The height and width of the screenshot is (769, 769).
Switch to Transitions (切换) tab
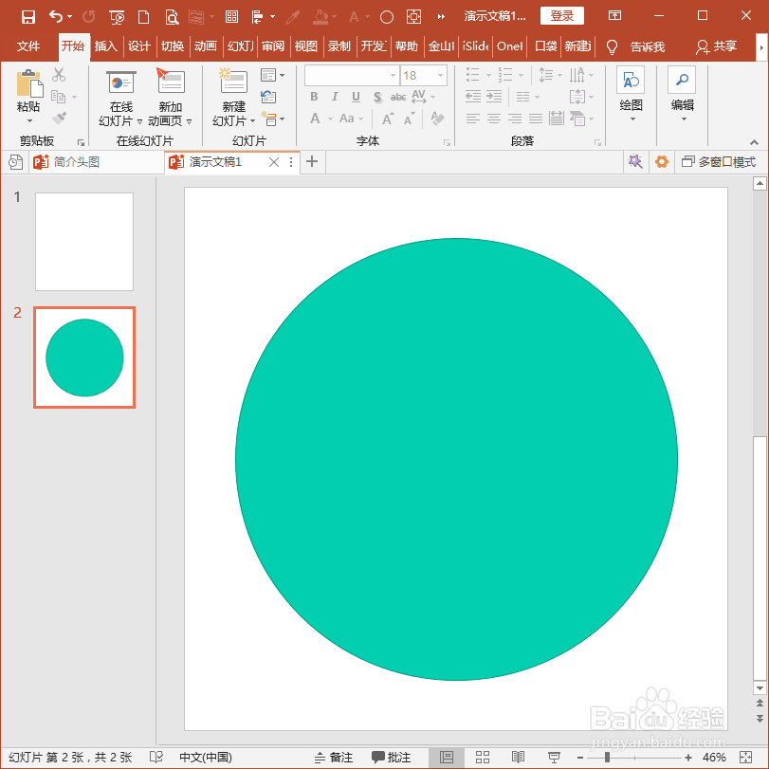pyautogui.click(x=173, y=46)
